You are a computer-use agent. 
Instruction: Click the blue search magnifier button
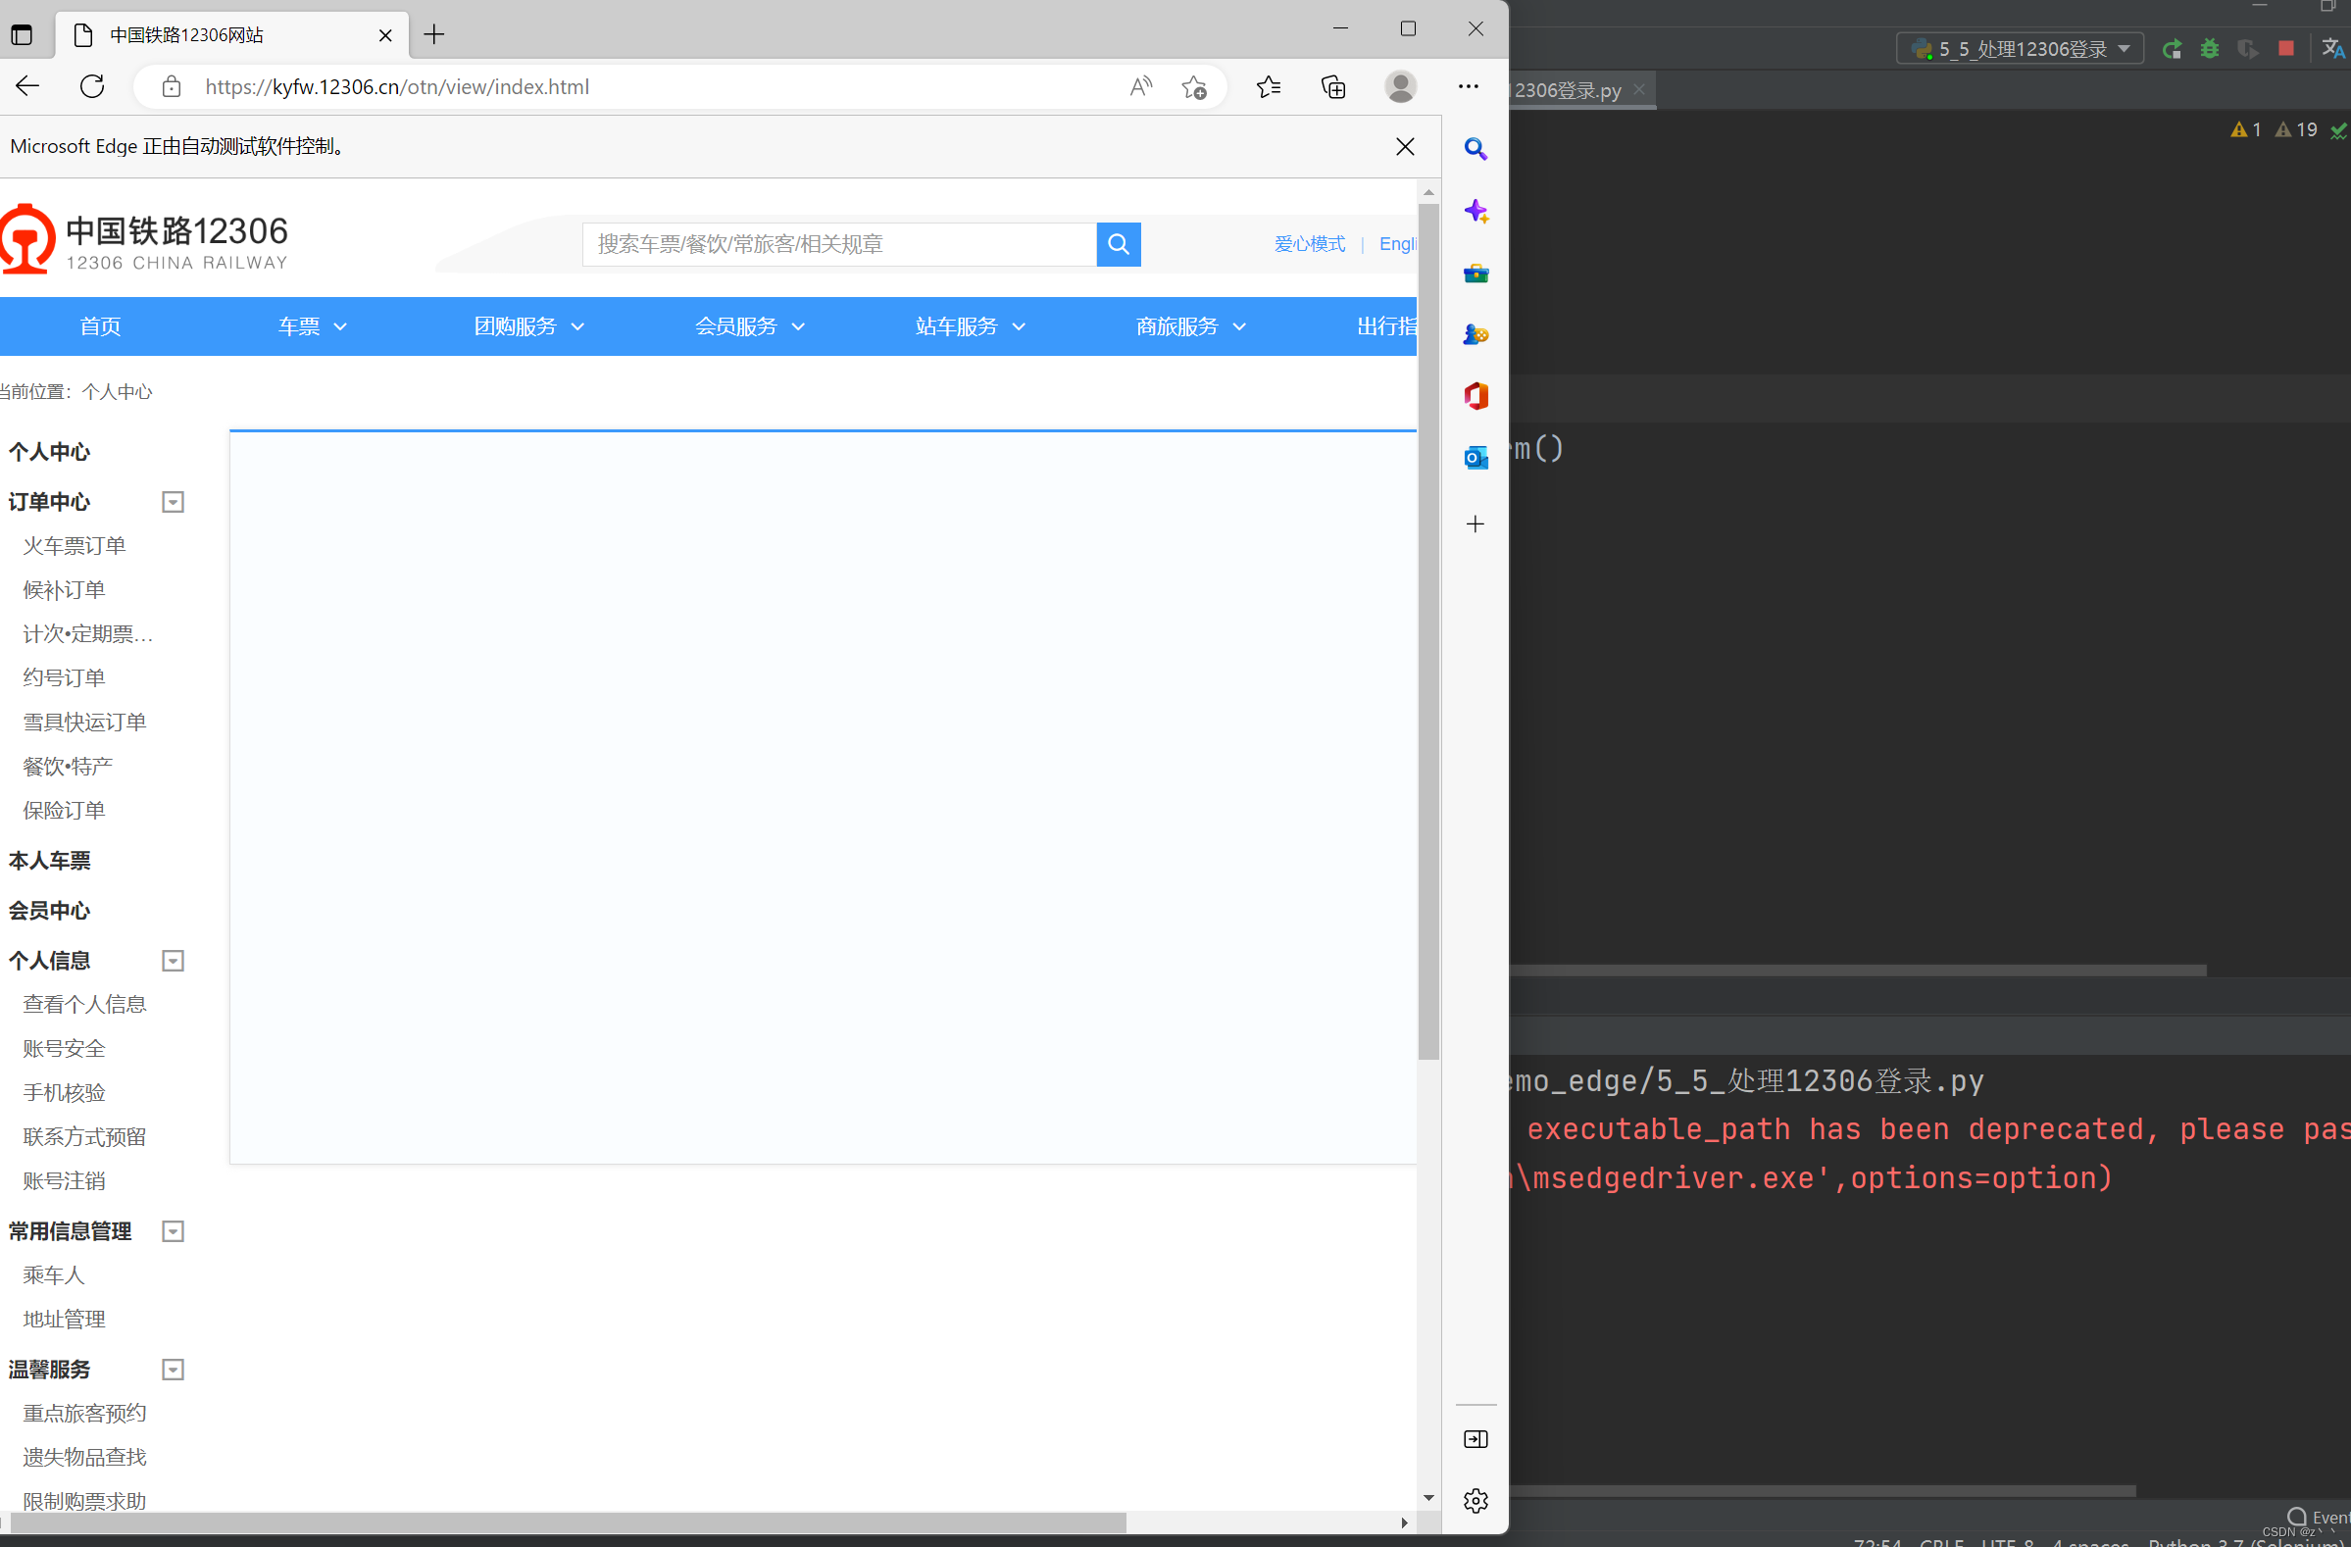point(1119,244)
